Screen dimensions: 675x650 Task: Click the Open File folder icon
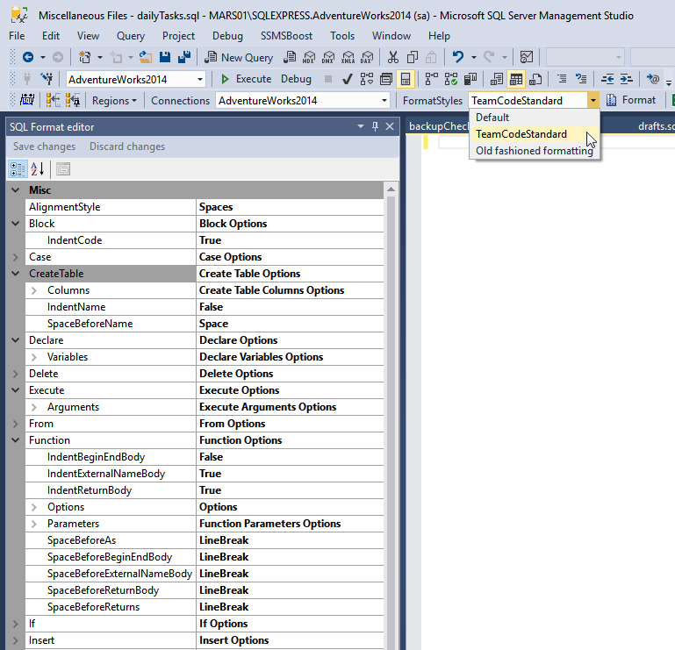pyautogui.click(x=146, y=57)
